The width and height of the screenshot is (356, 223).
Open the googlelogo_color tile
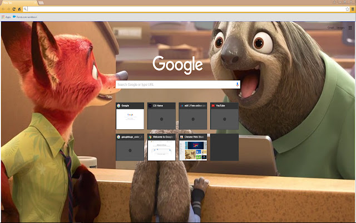[x=130, y=147]
